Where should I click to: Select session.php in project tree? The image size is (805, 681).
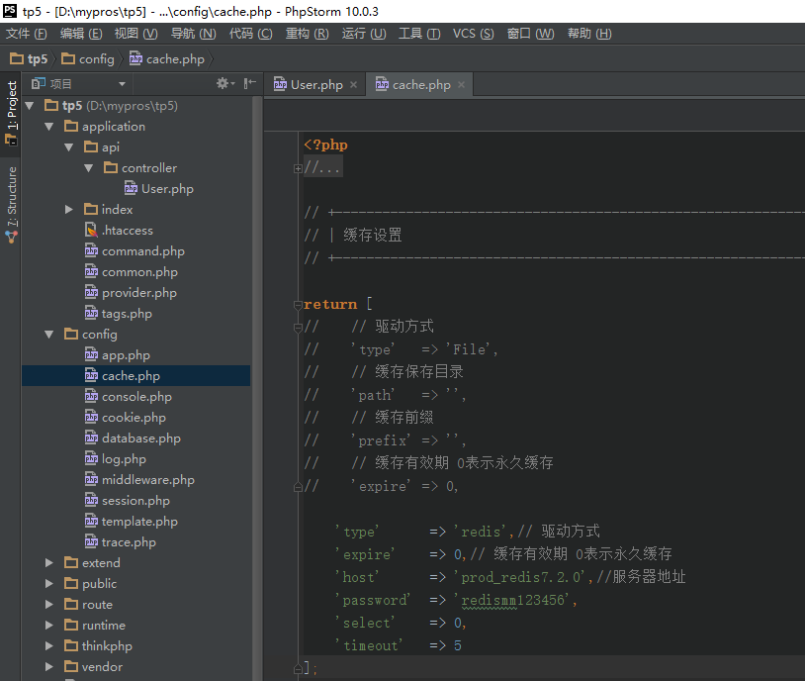click(136, 501)
